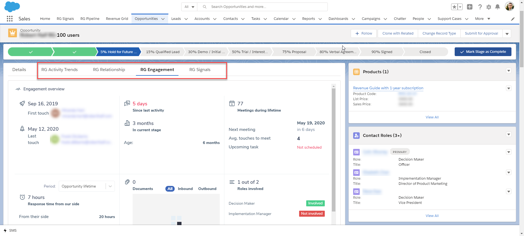524x236 pixels.
Task: Switch to the RG Activity Trends tab
Action: 59,70
